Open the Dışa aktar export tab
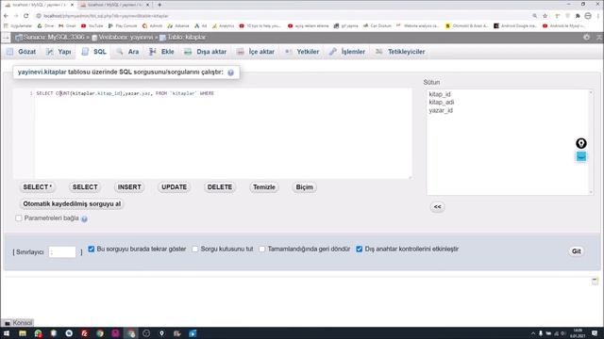This screenshot has height=339, width=604. [x=206, y=52]
